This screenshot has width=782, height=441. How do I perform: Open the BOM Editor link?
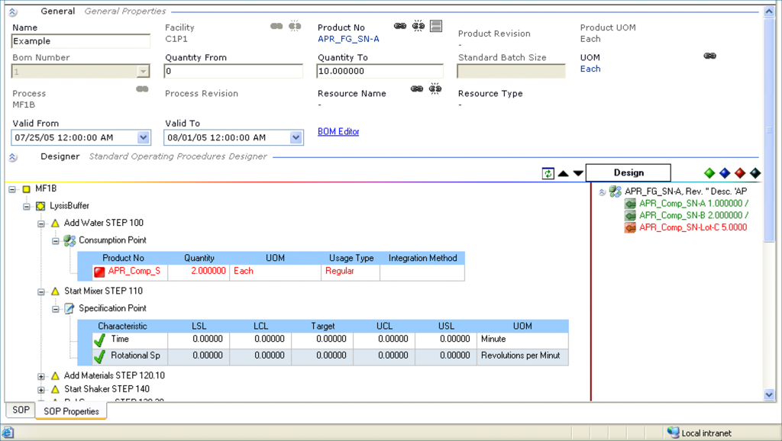pyautogui.click(x=338, y=132)
